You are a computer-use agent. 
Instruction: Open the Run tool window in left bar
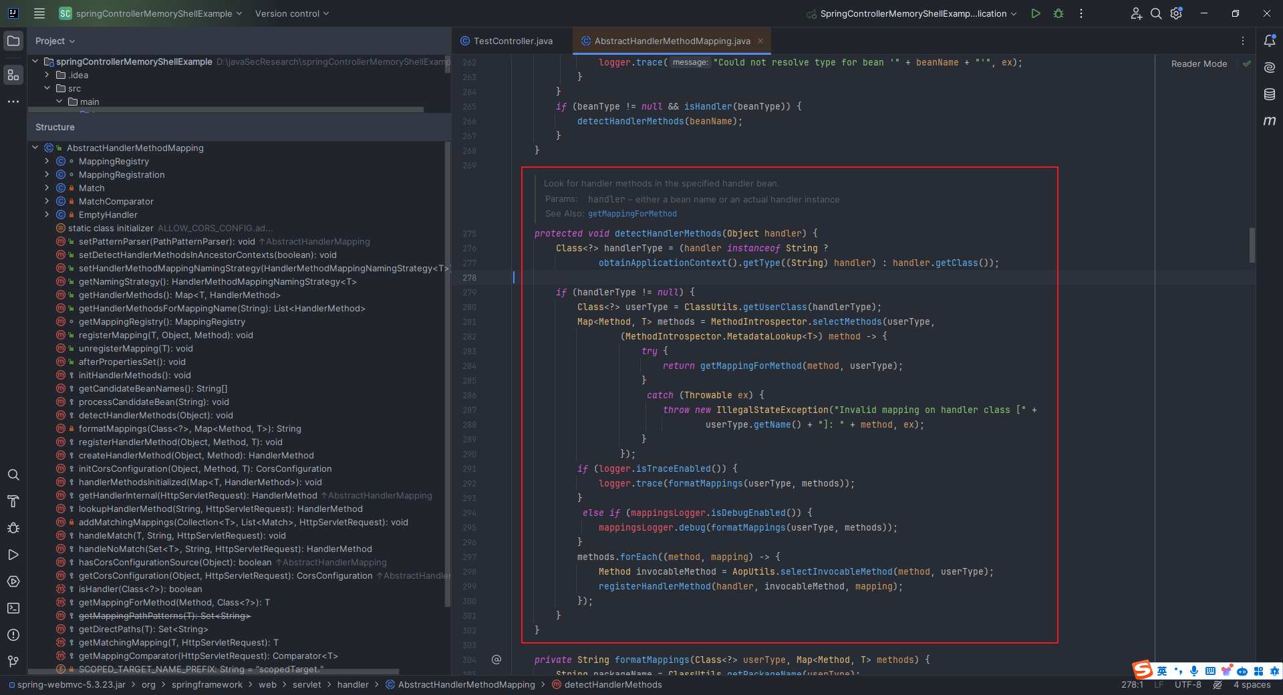pos(13,555)
